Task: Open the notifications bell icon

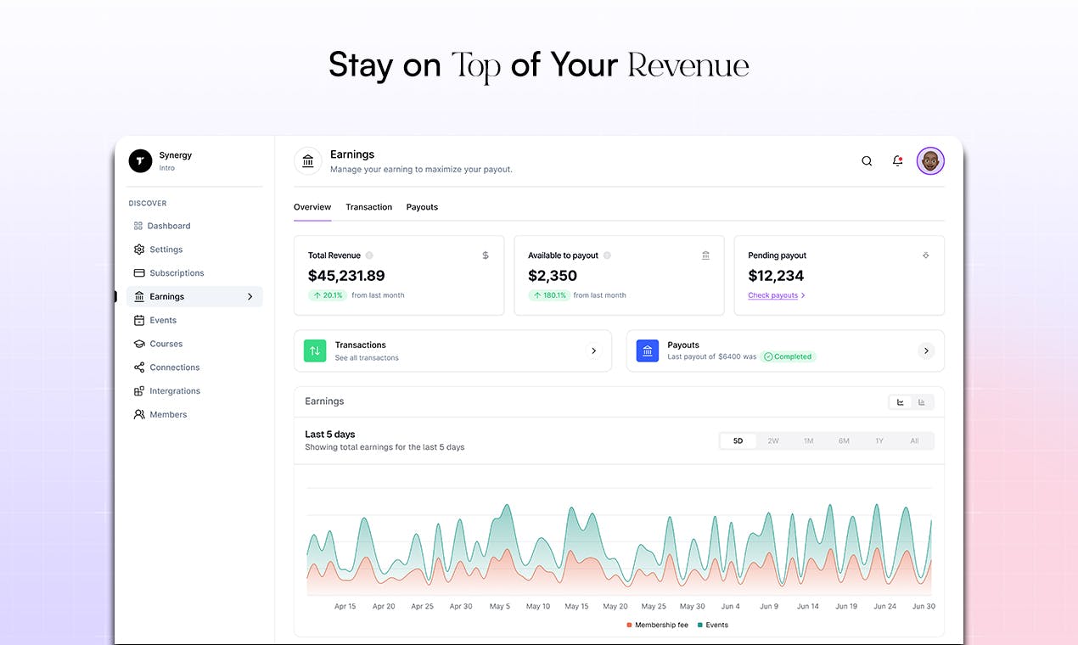Action: (897, 161)
